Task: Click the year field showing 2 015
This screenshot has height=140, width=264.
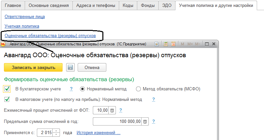Action: [x=45, y=132]
